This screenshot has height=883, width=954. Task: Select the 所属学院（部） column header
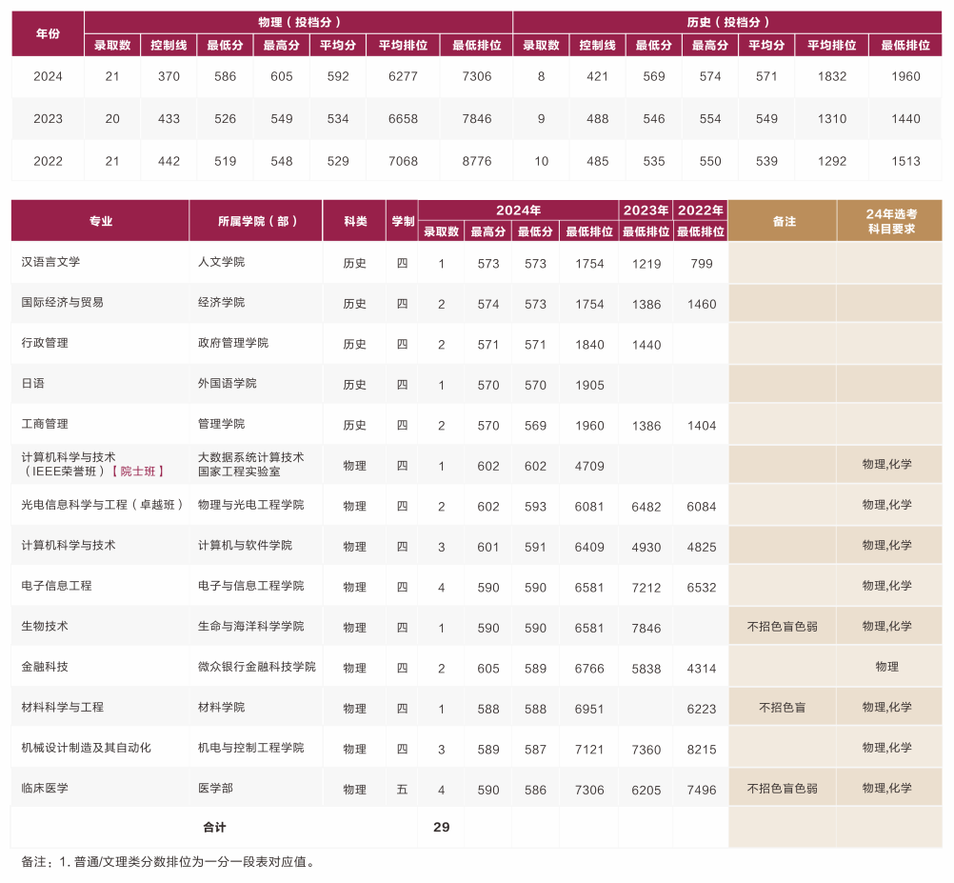point(257,219)
